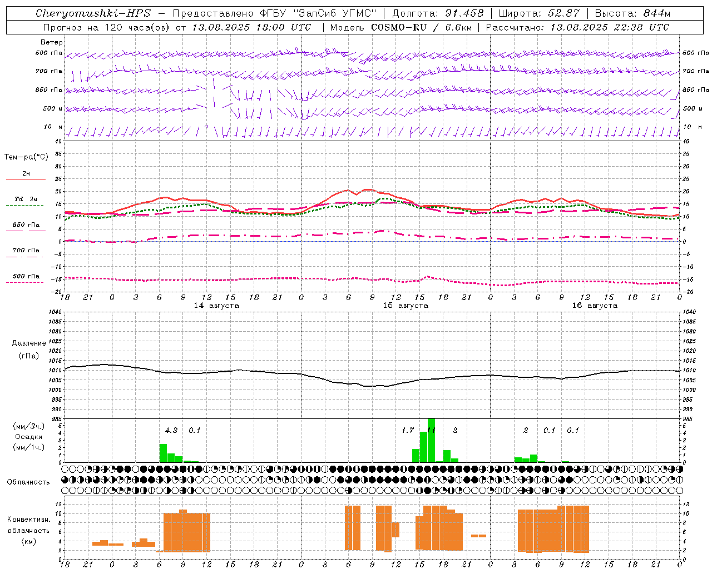Click the small orange convective bar before 16 августа midnight

pos(478,536)
